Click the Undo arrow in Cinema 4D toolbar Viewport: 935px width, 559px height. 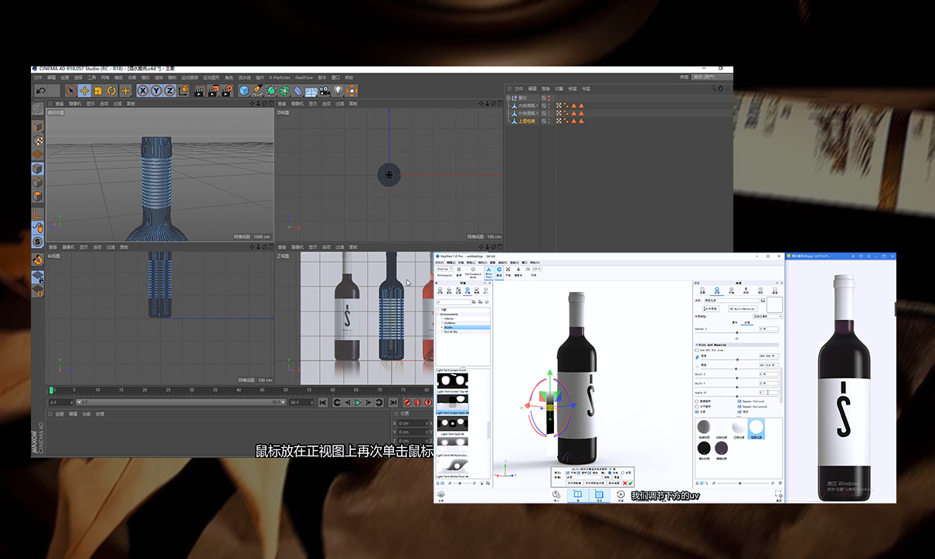[41, 90]
